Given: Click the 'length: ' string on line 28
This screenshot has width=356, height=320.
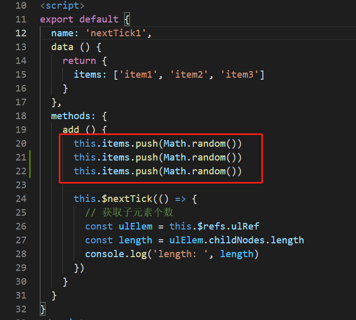Looking at the screenshot, I should click(x=181, y=254).
